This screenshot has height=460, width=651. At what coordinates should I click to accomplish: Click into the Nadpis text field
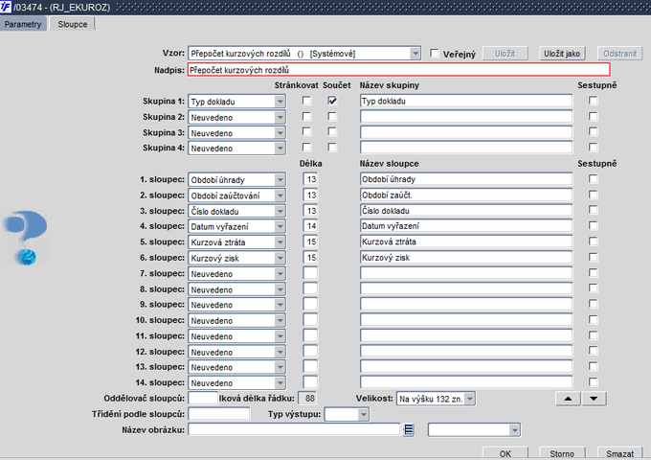tap(397, 70)
